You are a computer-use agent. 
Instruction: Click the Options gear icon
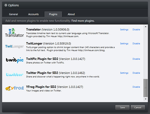click(6, 5)
